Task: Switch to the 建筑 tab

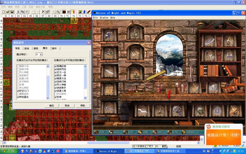Action: (x=36, y=49)
